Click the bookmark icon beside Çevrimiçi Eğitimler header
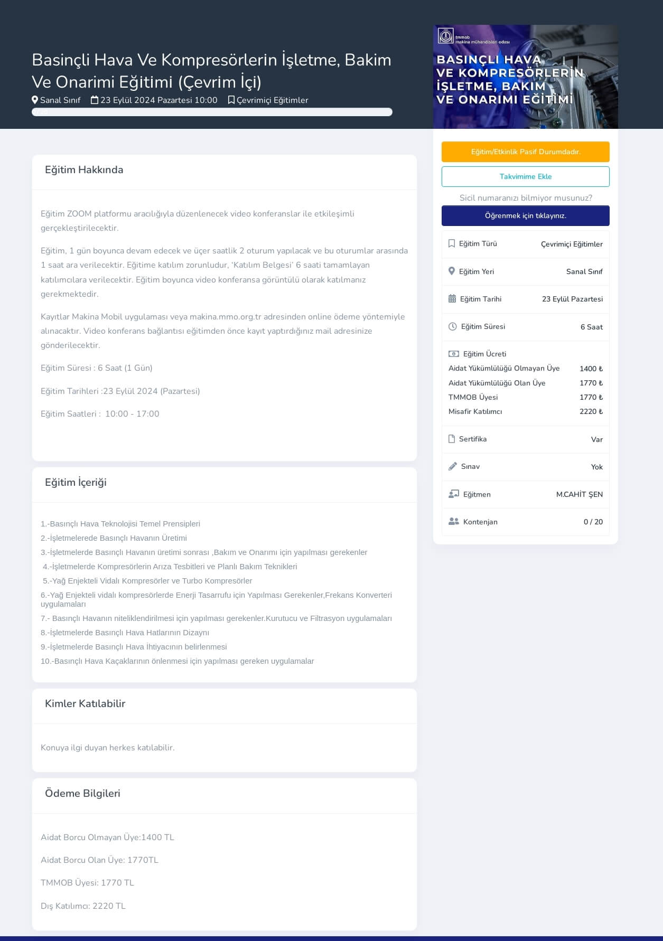This screenshot has height=941, width=663. pos(231,100)
